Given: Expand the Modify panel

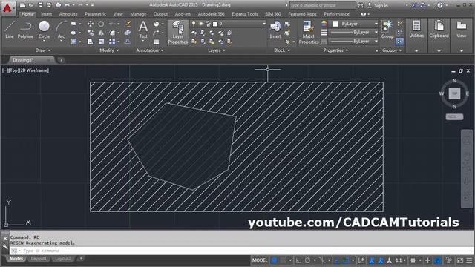Looking at the screenshot, I should pos(109,50).
